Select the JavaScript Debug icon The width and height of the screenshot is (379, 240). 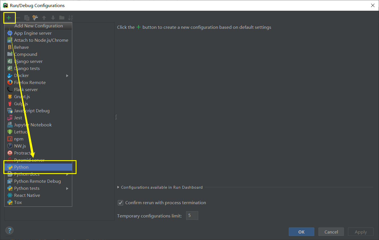coord(10,111)
